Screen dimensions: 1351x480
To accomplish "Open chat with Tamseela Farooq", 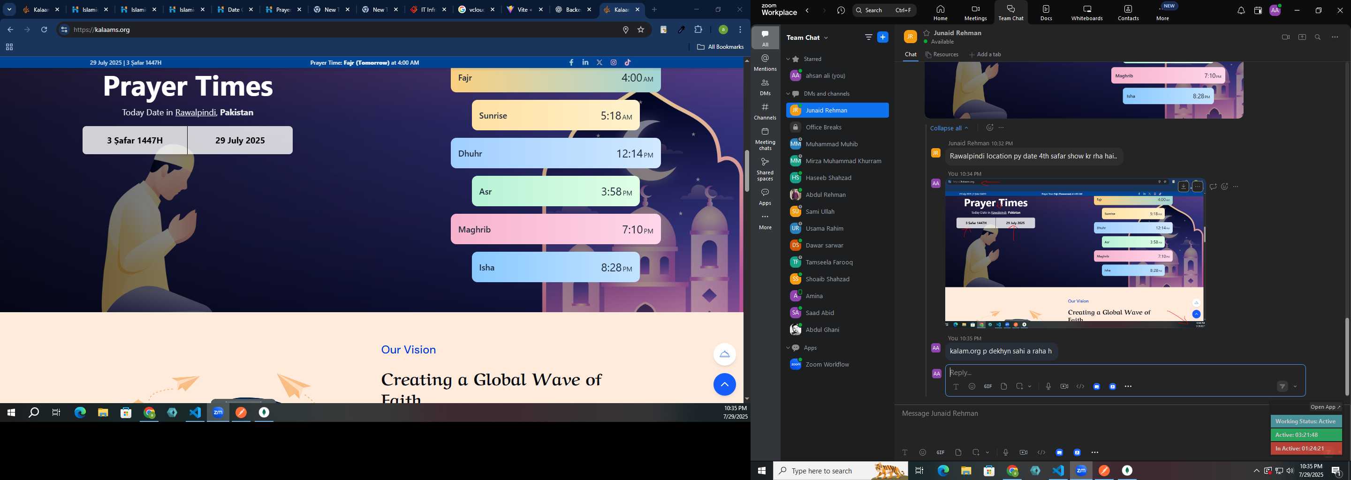I will coord(837,262).
